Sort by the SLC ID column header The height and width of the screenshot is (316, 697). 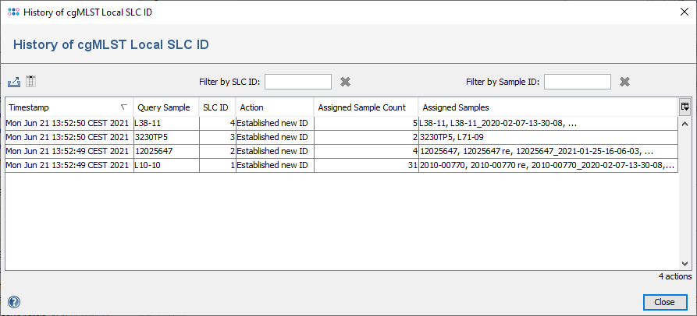[215, 107]
